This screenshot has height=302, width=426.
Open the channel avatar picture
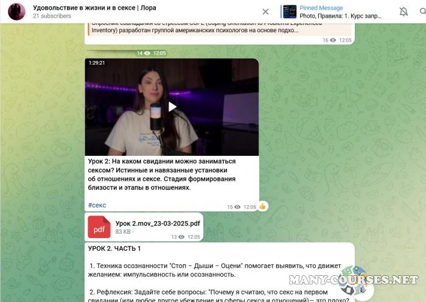click(16, 12)
